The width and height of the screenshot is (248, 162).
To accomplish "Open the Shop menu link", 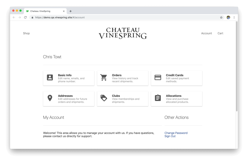I will pyautogui.click(x=26, y=33).
